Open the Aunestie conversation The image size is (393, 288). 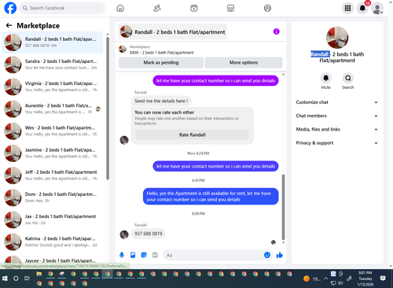tap(53, 109)
